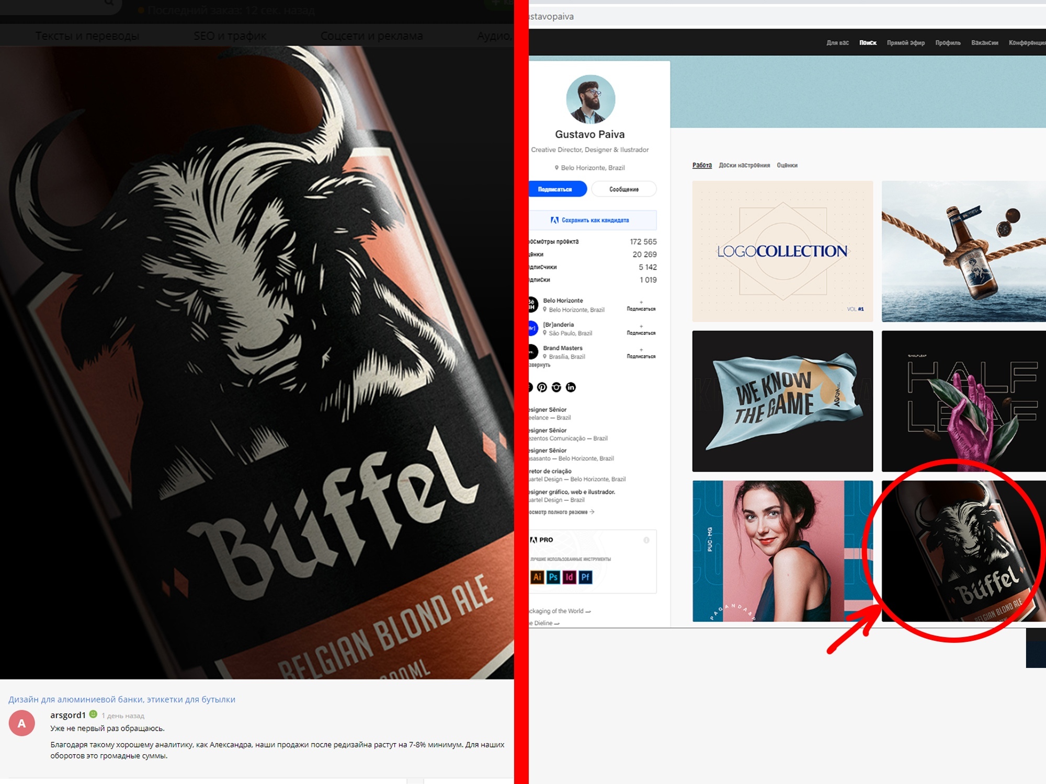
Task: Click the browser address bar
Action: pyautogui.click(x=787, y=16)
